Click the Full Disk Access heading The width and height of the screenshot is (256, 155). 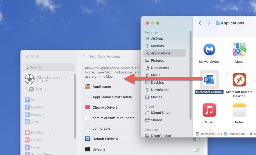[105, 56]
